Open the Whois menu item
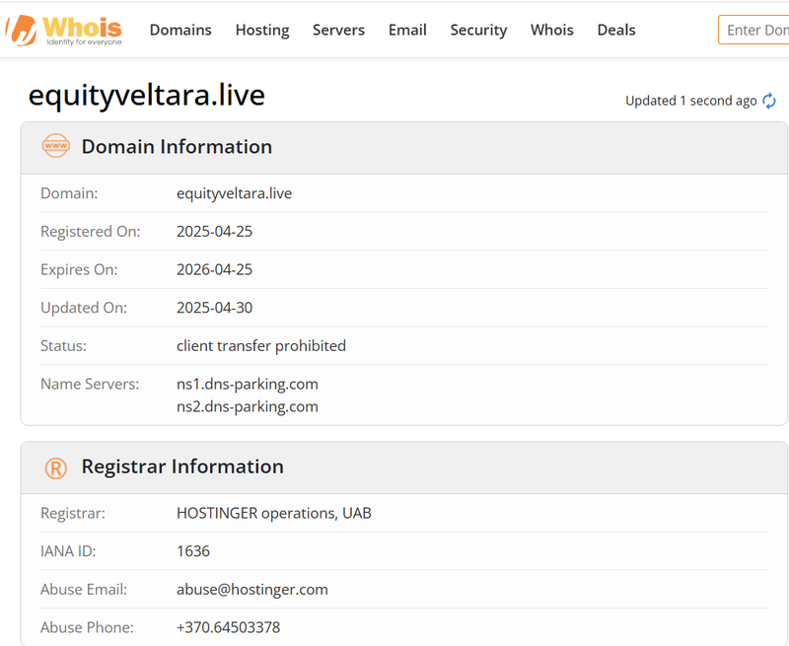 pyautogui.click(x=551, y=31)
